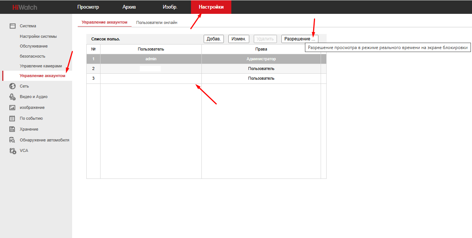This screenshot has width=472, height=238.
Task: Open the По событию calendar icon
Action: [x=12, y=118]
